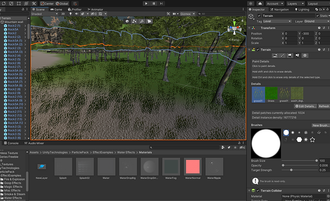Toggle 2D view mode in Scene

63,14
